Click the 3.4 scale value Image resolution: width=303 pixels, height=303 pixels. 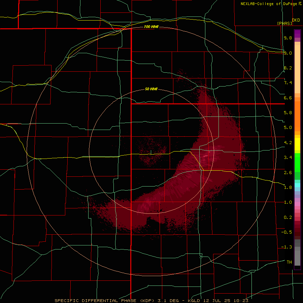pyautogui.click(x=288, y=158)
